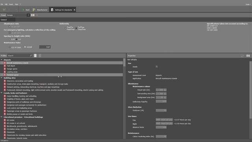Select Classrooms for evening classes and adult education

pyautogui.click(x=26, y=135)
